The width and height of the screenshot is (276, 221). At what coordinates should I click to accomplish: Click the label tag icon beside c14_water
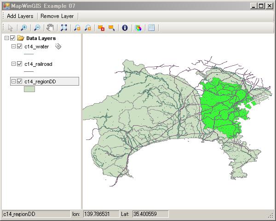point(58,47)
